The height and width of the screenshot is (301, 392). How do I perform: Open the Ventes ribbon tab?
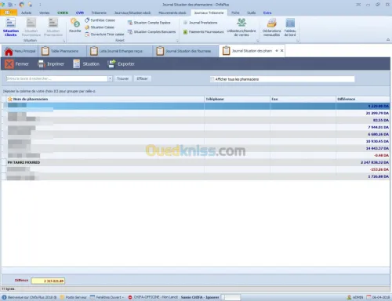[x=44, y=13]
